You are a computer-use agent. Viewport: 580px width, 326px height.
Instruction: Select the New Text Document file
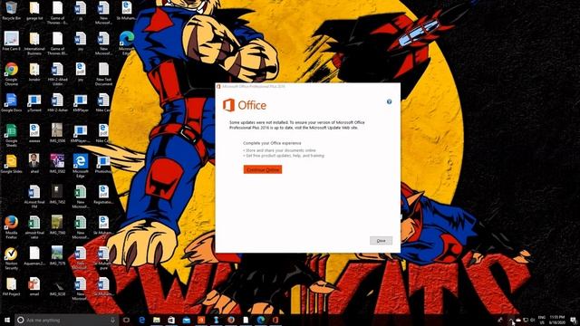[x=103, y=74]
